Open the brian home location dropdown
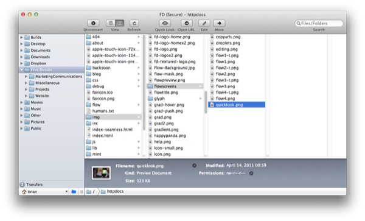 coord(44,192)
